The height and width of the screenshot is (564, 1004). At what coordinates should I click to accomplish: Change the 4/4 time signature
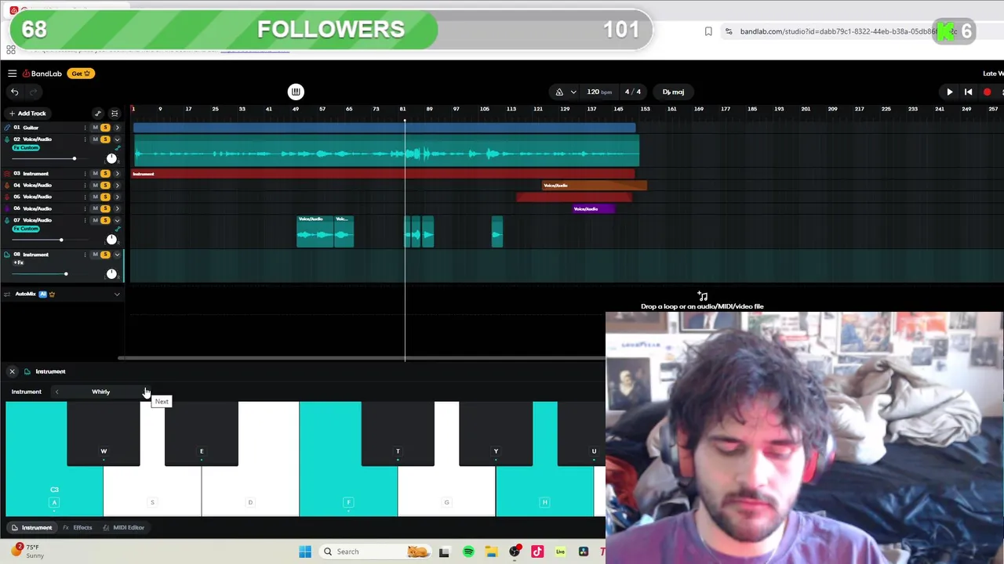point(632,92)
